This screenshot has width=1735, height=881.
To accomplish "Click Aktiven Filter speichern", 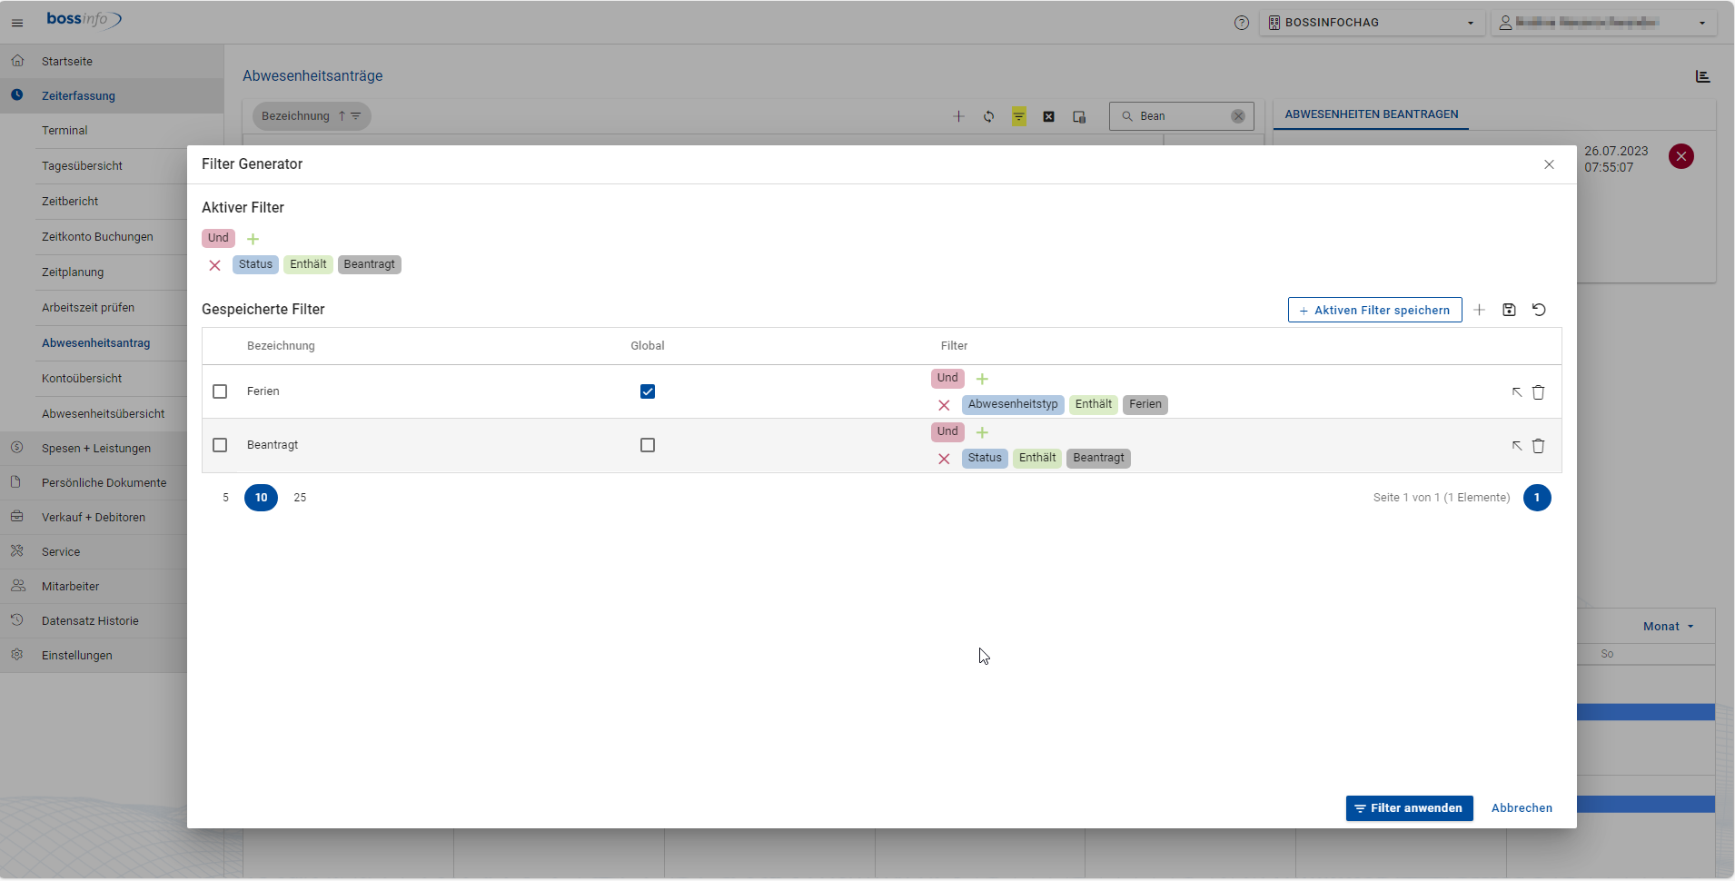I will click(x=1374, y=310).
